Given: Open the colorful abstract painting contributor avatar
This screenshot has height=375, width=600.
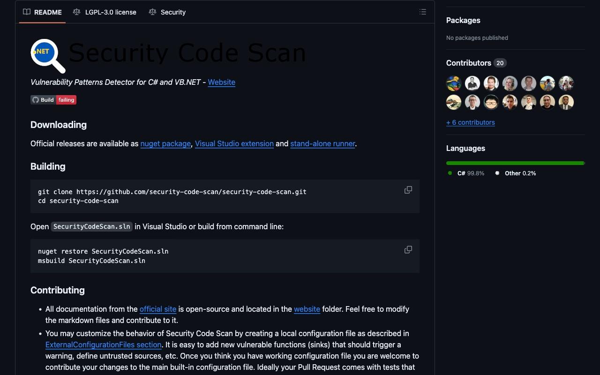Looking at the screenshot, I should pyautogui.click(x=454, y=83).
